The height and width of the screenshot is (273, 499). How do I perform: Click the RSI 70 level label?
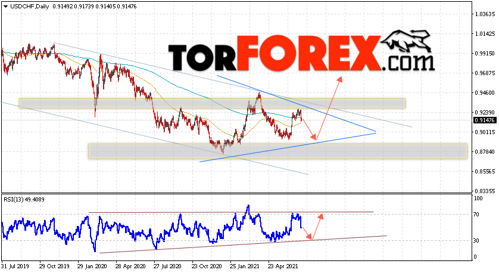(x=476, y=215)
